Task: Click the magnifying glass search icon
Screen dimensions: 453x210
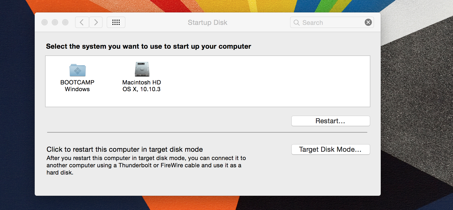Action: (297, 23)
